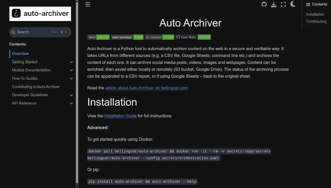Expand Getting Started chevron
The width and height of the screenshot is (331, 188).
tap(71, 62)
